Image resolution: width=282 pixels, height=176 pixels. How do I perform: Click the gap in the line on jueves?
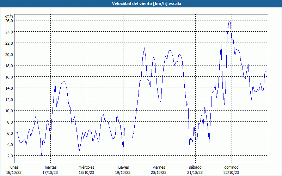[x=128, y=133]
